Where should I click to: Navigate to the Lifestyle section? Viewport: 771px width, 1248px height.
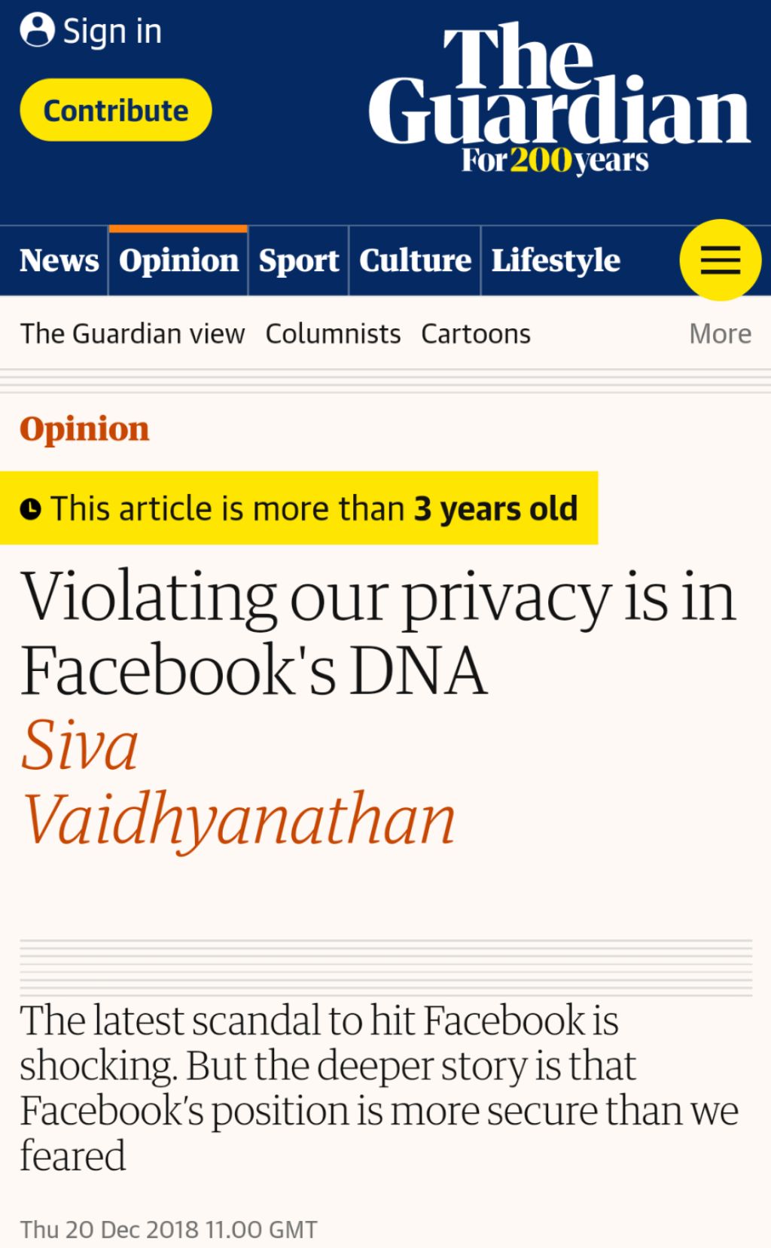[556, 261]
